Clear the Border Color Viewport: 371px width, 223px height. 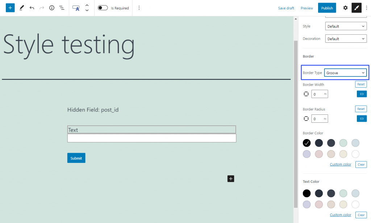click(x=361, y=165)
